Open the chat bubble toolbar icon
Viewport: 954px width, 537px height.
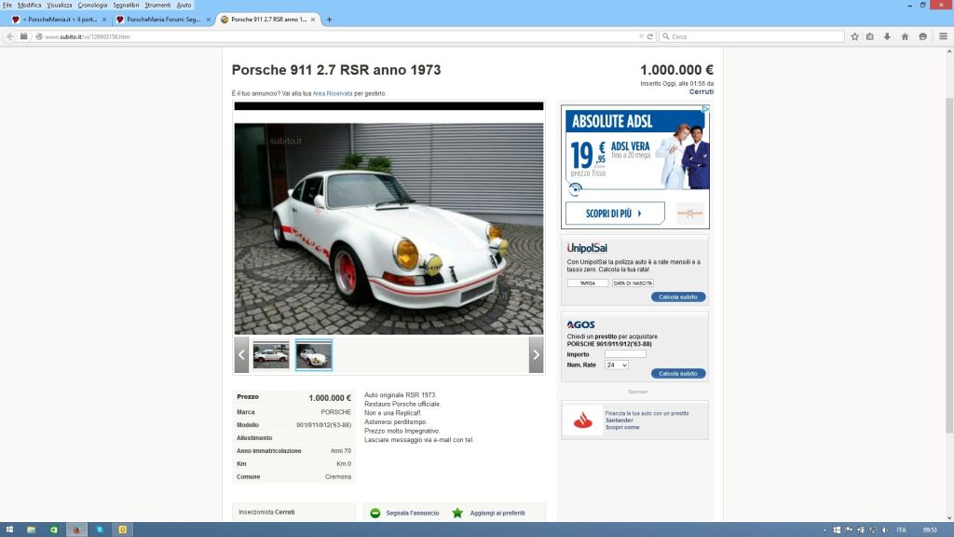point(923,36)
